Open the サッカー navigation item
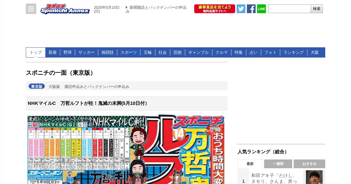 tap(87, 52)
